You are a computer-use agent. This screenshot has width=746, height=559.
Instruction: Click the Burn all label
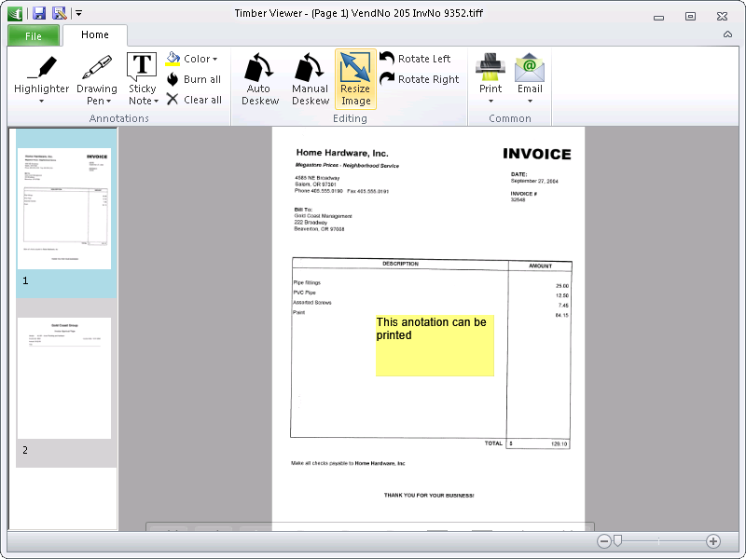point(202,79)
